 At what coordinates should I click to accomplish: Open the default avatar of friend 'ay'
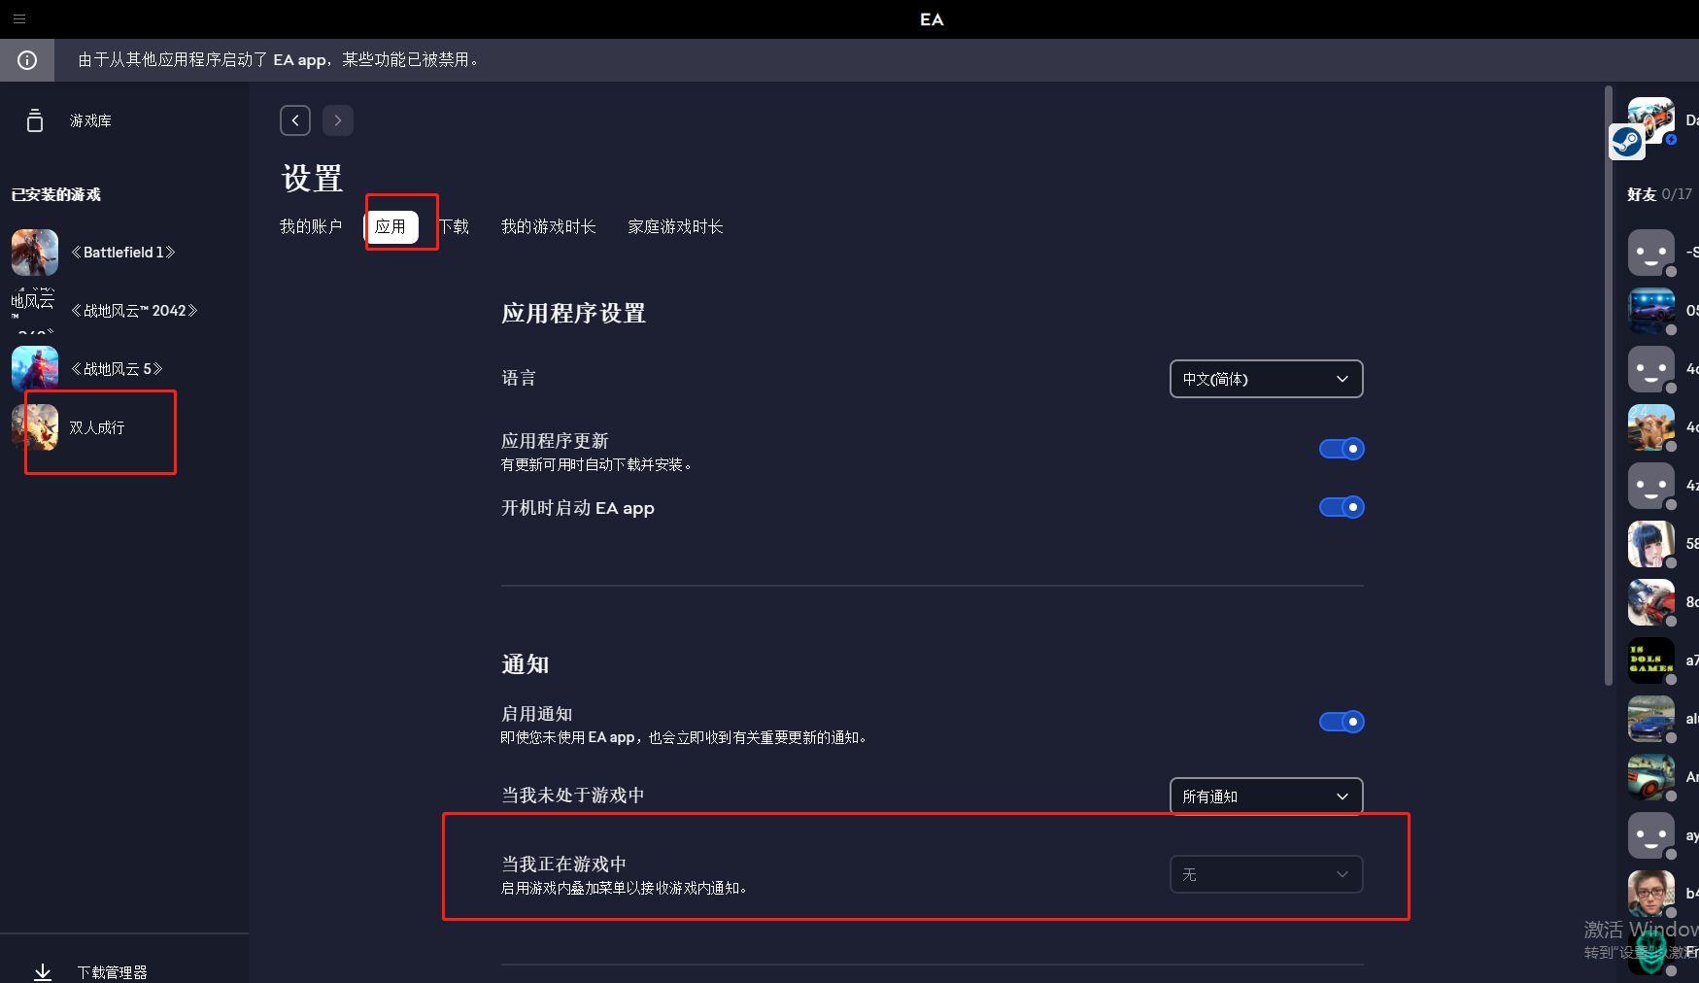point(1651,835)
